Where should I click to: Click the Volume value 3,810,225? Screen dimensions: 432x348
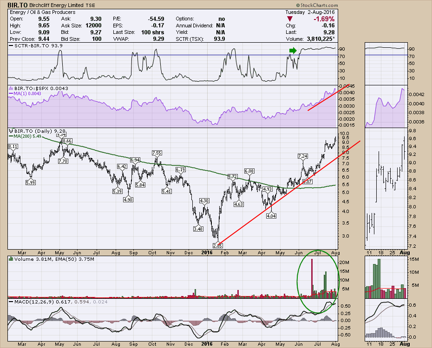click(x=321, y=39)
